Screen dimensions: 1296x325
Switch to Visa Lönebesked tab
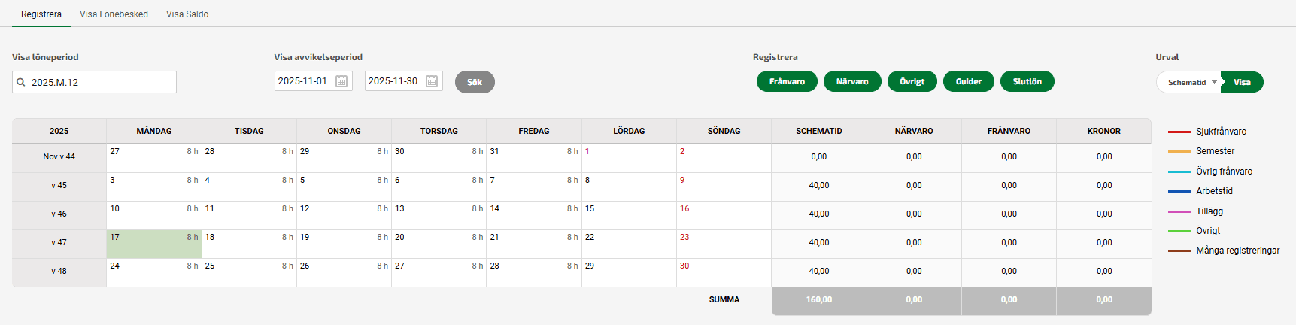point(114,14)
